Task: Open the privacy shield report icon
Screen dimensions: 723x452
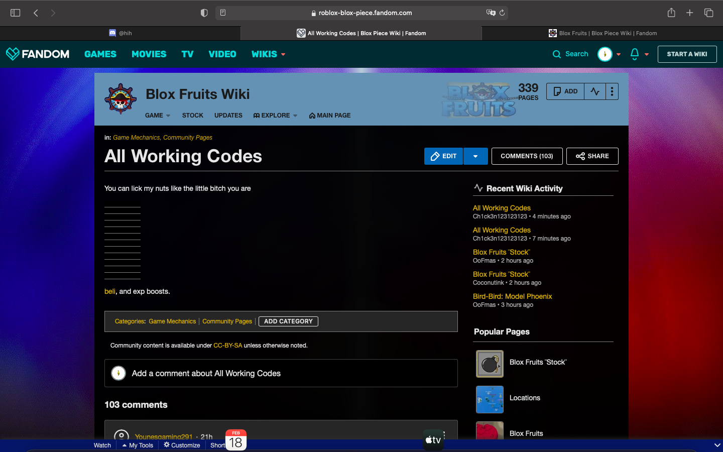Action: tap(204, 13)
